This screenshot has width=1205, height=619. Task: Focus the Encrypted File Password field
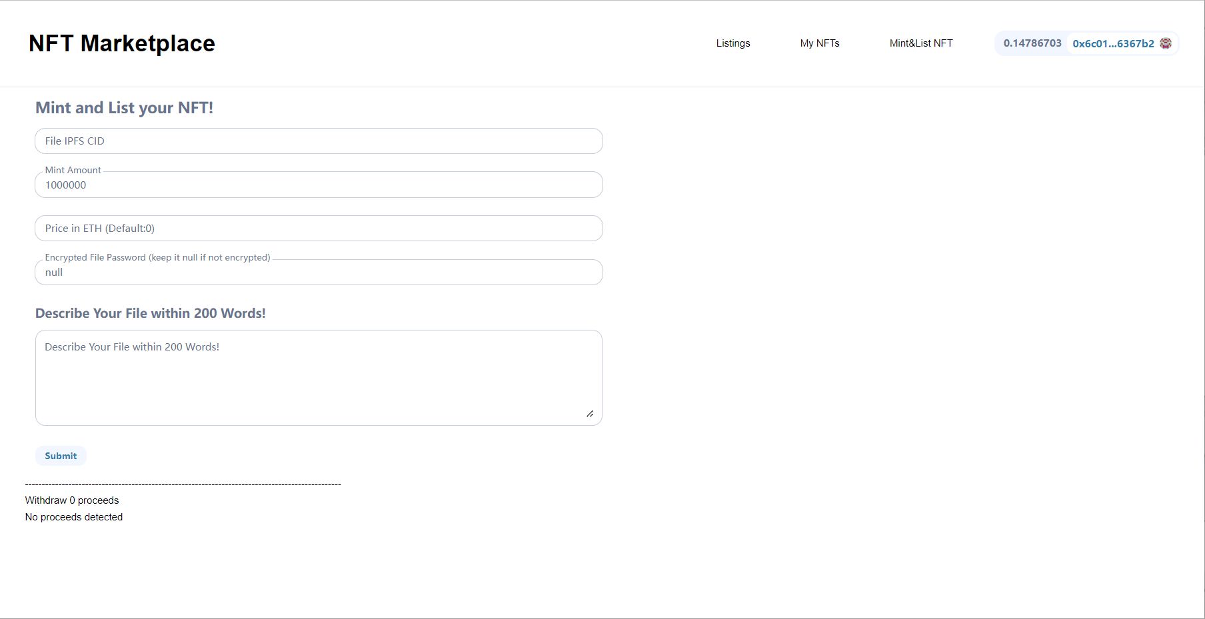(319, 272)
